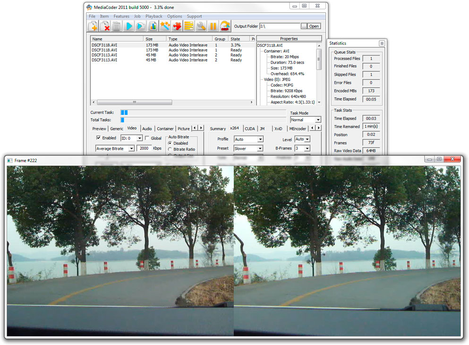Viewport: 469px width, 345px height.
Task: Click the MediaCoder title bar app icon
Action: tap(89, 7)
